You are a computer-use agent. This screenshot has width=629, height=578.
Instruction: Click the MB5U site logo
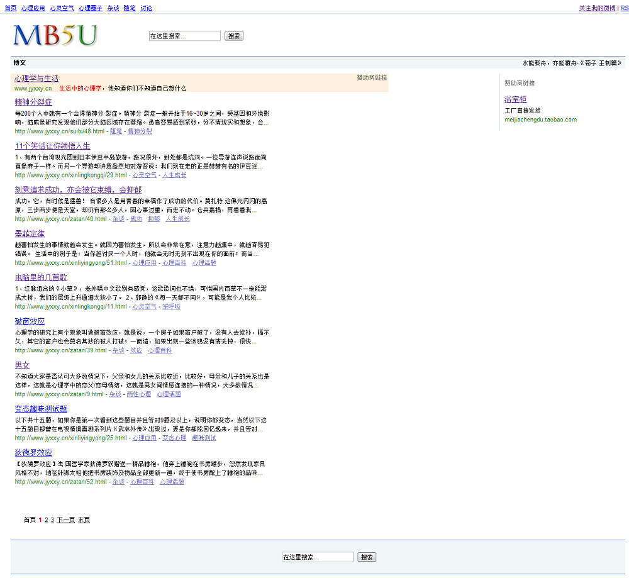coord(55,35)
